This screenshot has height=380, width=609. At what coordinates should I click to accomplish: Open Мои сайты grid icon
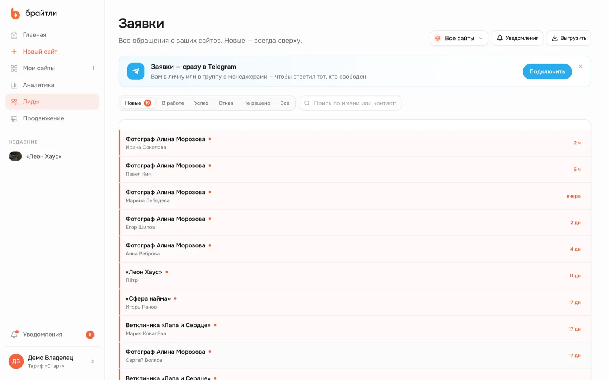point(14,68)
